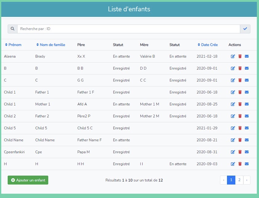This screenshot has height=198, width=259.
Task: Confirm search with the checkmark button
Action: click(x=245, y=29)
